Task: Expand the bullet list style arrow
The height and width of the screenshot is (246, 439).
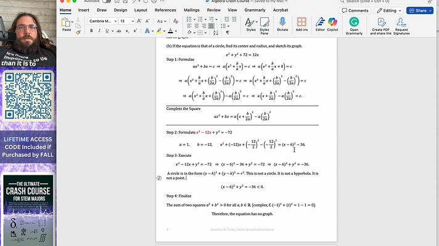Action: coord(194,20)
